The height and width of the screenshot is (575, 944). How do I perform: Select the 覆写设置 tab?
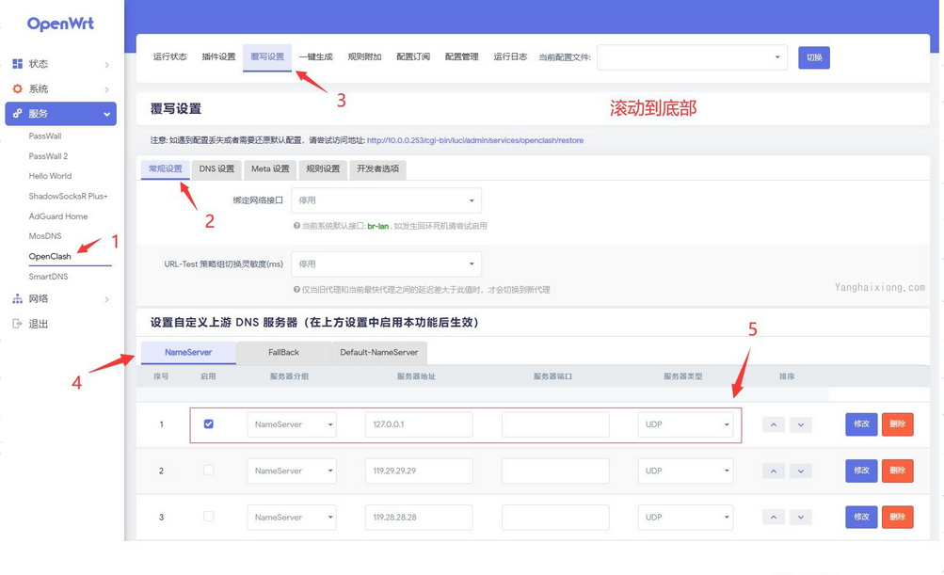[x=267, y=56]
